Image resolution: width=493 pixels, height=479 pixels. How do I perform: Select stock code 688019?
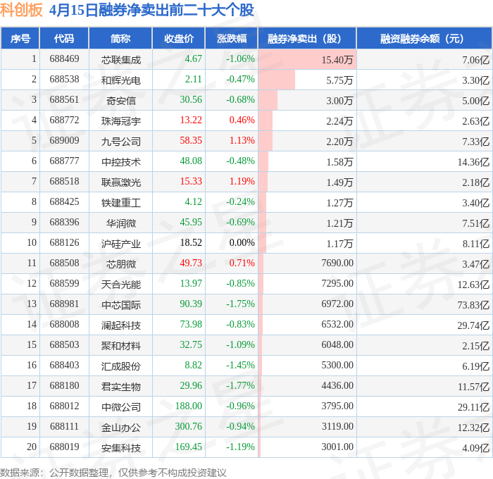[64, 447]
